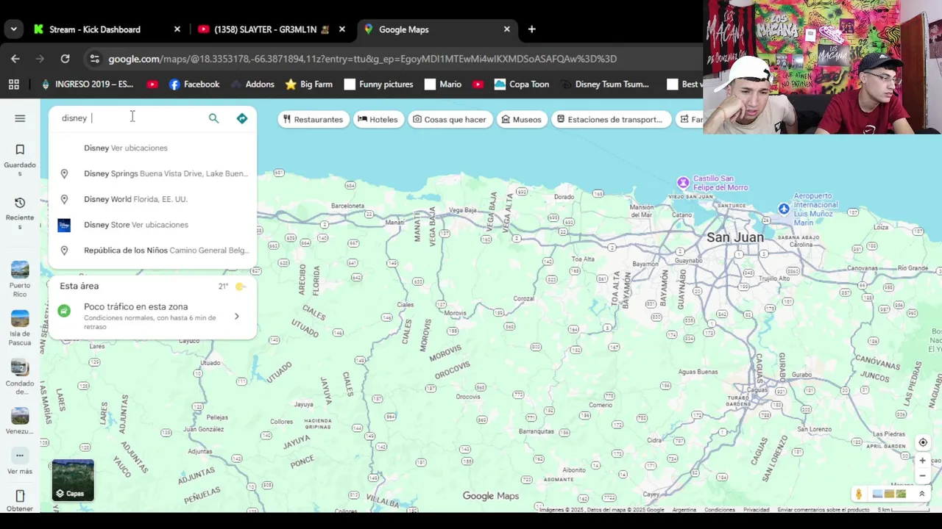Open the bookmarks apps grid icon
The image size is (942, 529).
pyautogui.click(x=14, y=84)
